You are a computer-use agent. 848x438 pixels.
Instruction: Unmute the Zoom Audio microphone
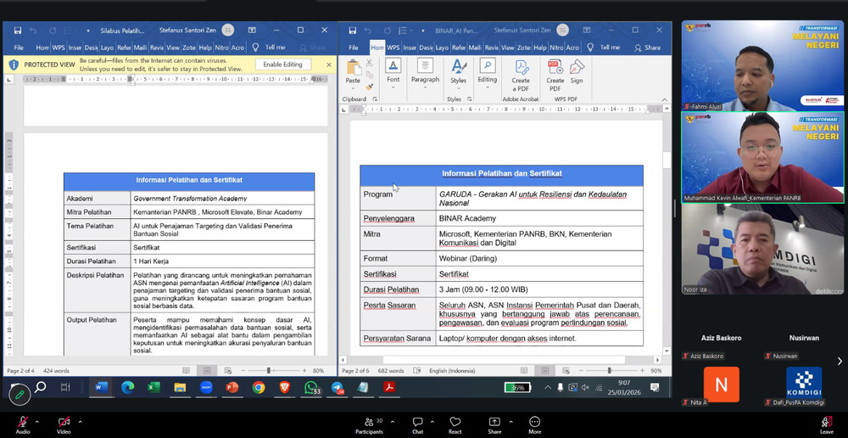coord(22,424)
